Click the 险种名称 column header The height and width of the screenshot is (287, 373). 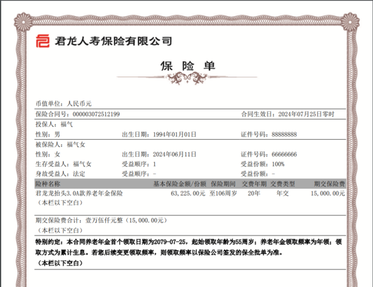pos(48,184)
